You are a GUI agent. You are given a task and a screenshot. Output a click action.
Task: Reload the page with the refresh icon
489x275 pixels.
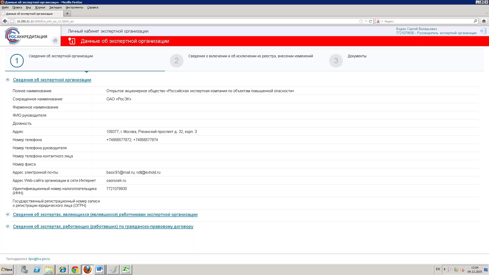[371, 21]
